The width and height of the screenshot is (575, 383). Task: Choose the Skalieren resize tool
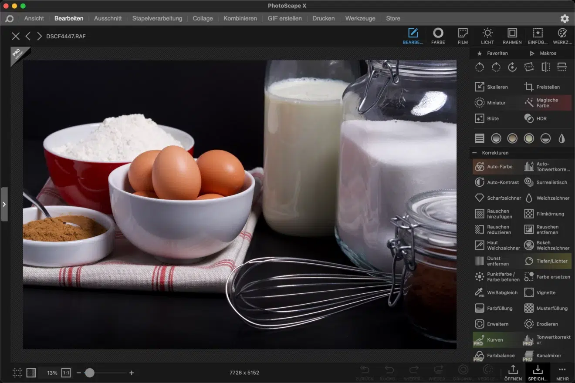click(491, 87)
